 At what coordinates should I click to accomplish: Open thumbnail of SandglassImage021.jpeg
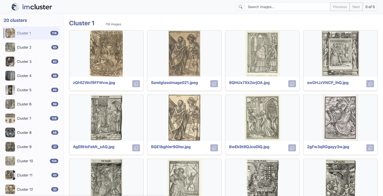[184, 53]
